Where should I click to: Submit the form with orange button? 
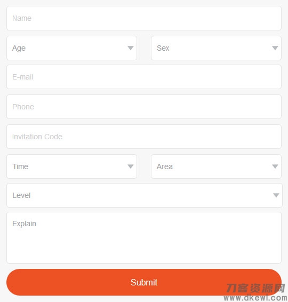[144, 282]
